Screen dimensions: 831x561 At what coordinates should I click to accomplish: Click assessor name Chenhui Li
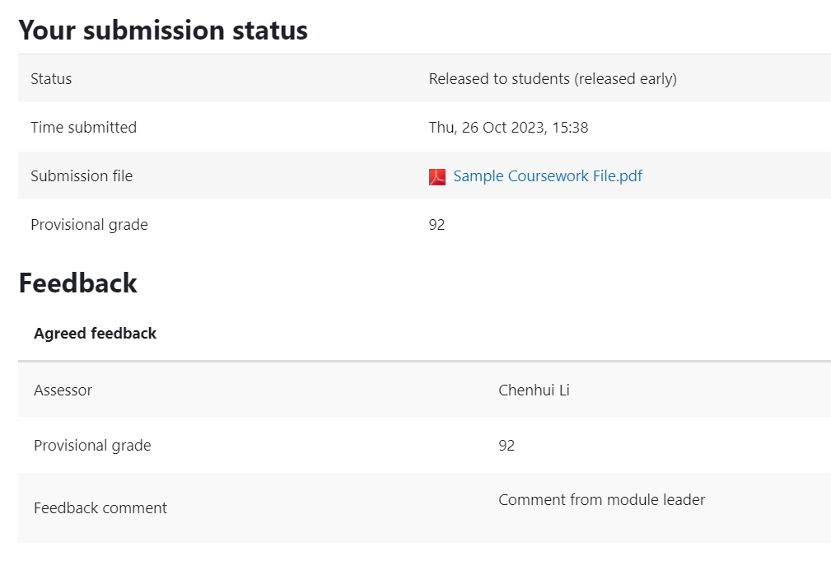pos(534,390)
